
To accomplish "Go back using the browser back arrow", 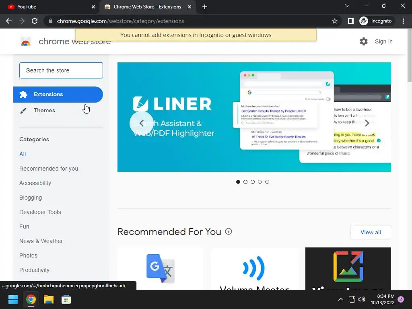I will tap(9, 21).
